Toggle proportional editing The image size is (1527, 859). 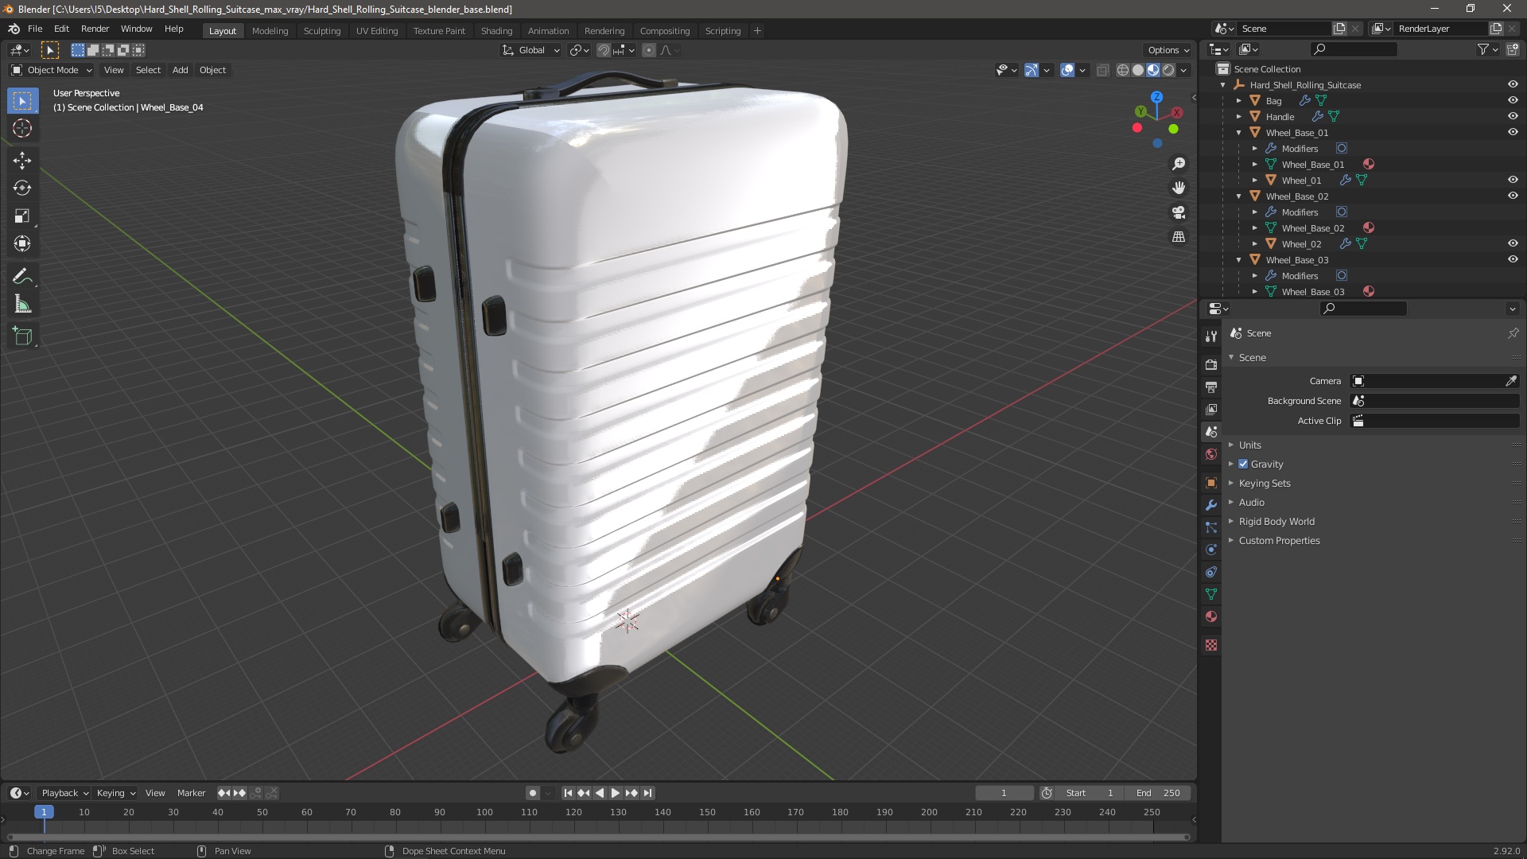649,50
